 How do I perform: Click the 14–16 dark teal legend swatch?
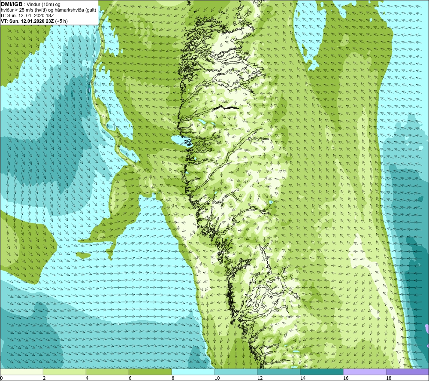(x=322, y=372)
